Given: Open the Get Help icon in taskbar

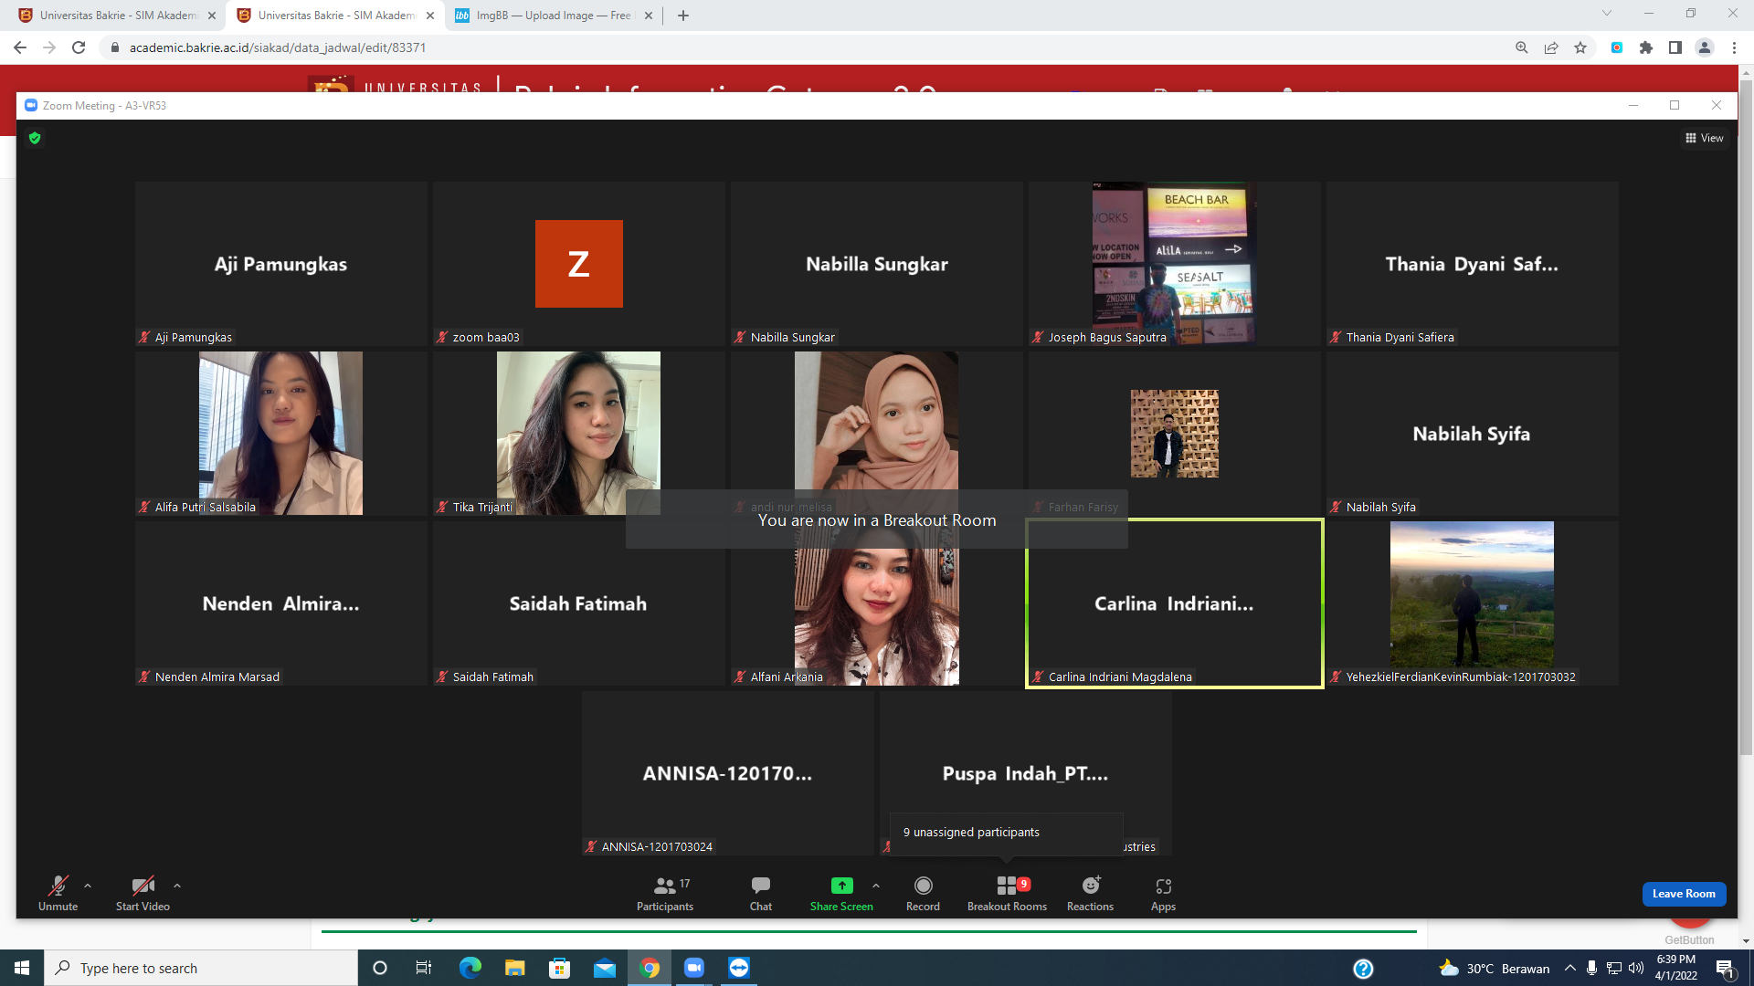Looking at the screenshot, I should (1363, 969).
